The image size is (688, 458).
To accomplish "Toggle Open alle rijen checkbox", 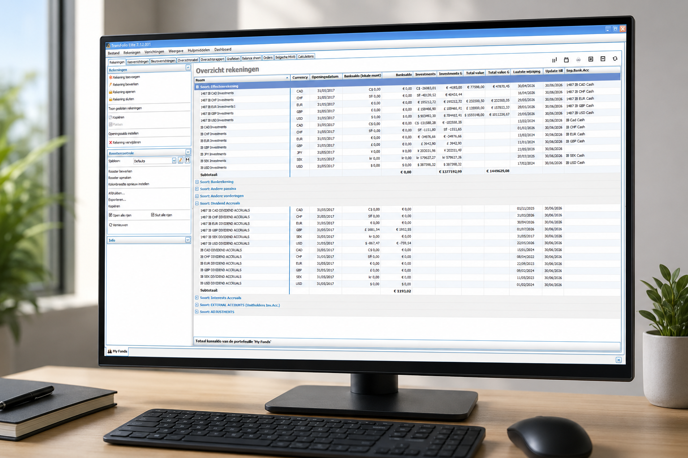I will [x=110, y=215].
